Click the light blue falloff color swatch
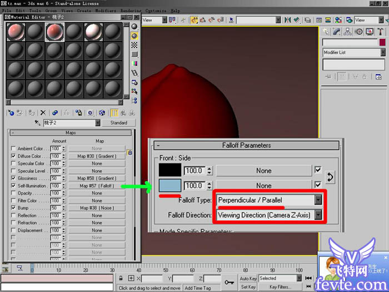Screen dimensions: 389x292 point(169,185)
